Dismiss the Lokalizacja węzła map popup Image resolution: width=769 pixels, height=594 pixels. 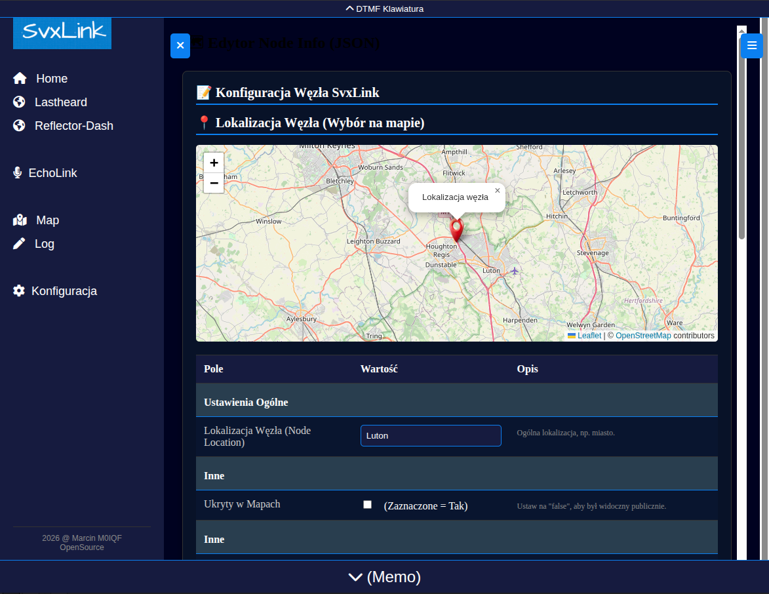497,191
